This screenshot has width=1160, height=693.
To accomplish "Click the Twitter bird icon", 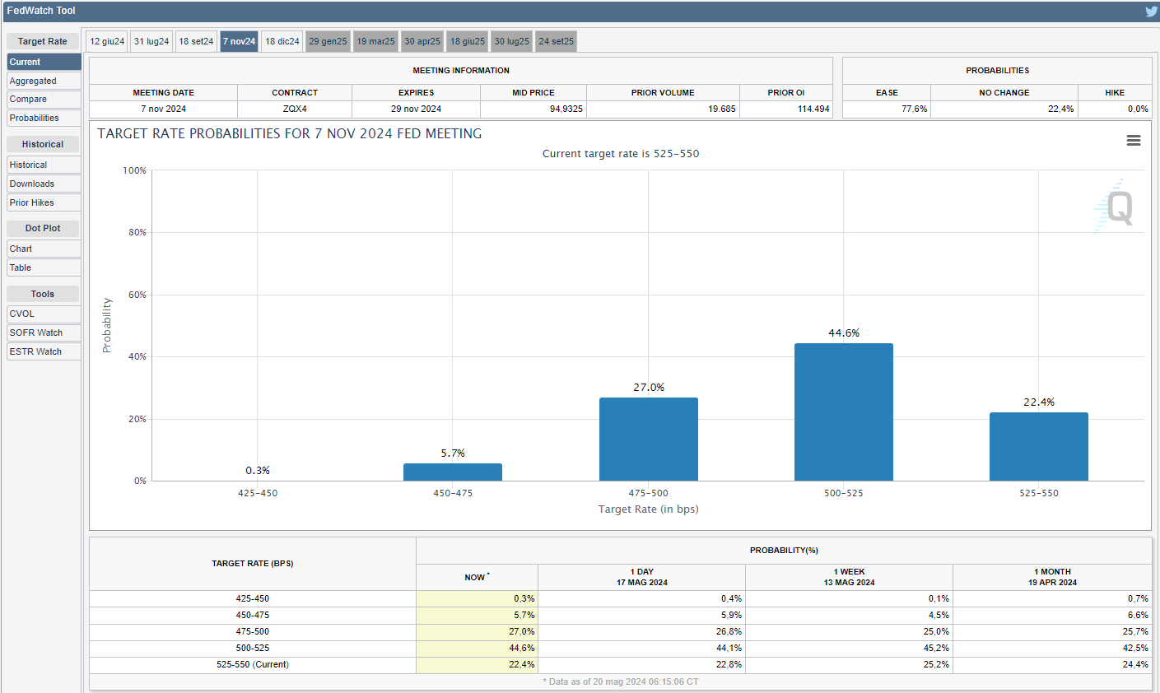I will pos(1150,12).
